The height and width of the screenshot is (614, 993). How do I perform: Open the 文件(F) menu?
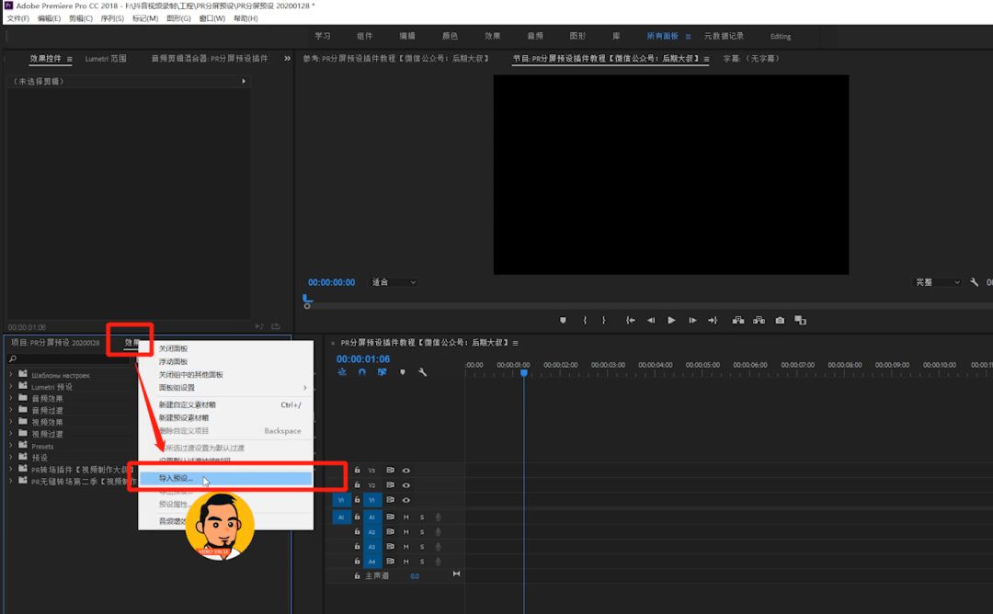[18, 18]
